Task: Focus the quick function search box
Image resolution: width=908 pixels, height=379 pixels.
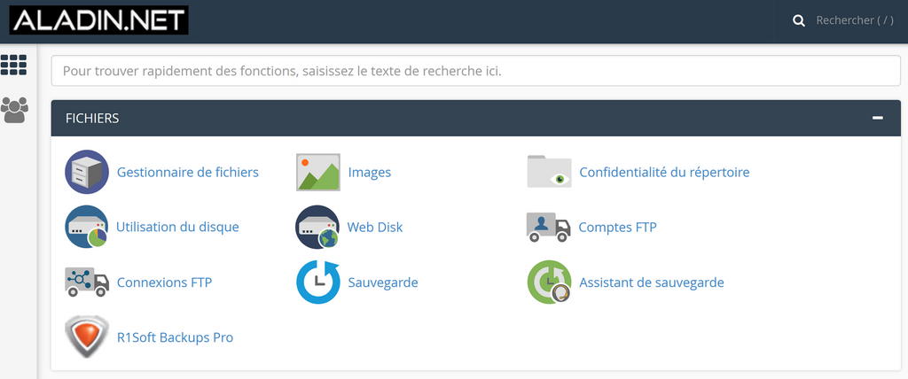Action: point(475,70)
